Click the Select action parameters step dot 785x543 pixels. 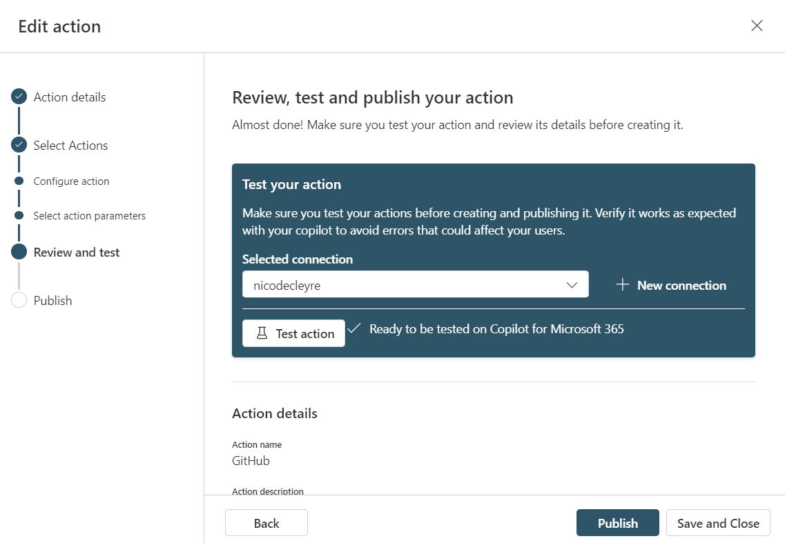point(19,216)
